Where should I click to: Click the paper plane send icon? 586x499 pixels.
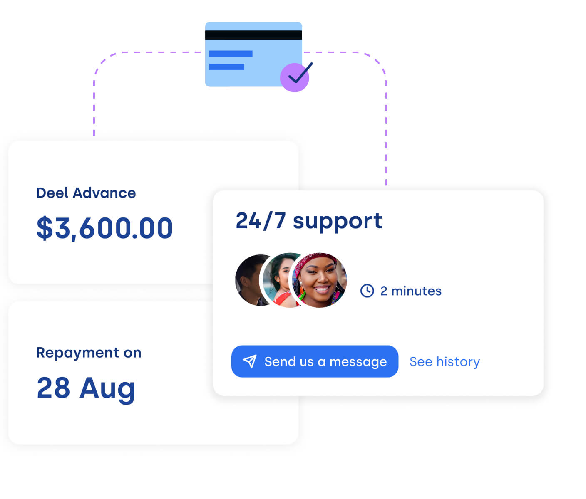point(250,361)
